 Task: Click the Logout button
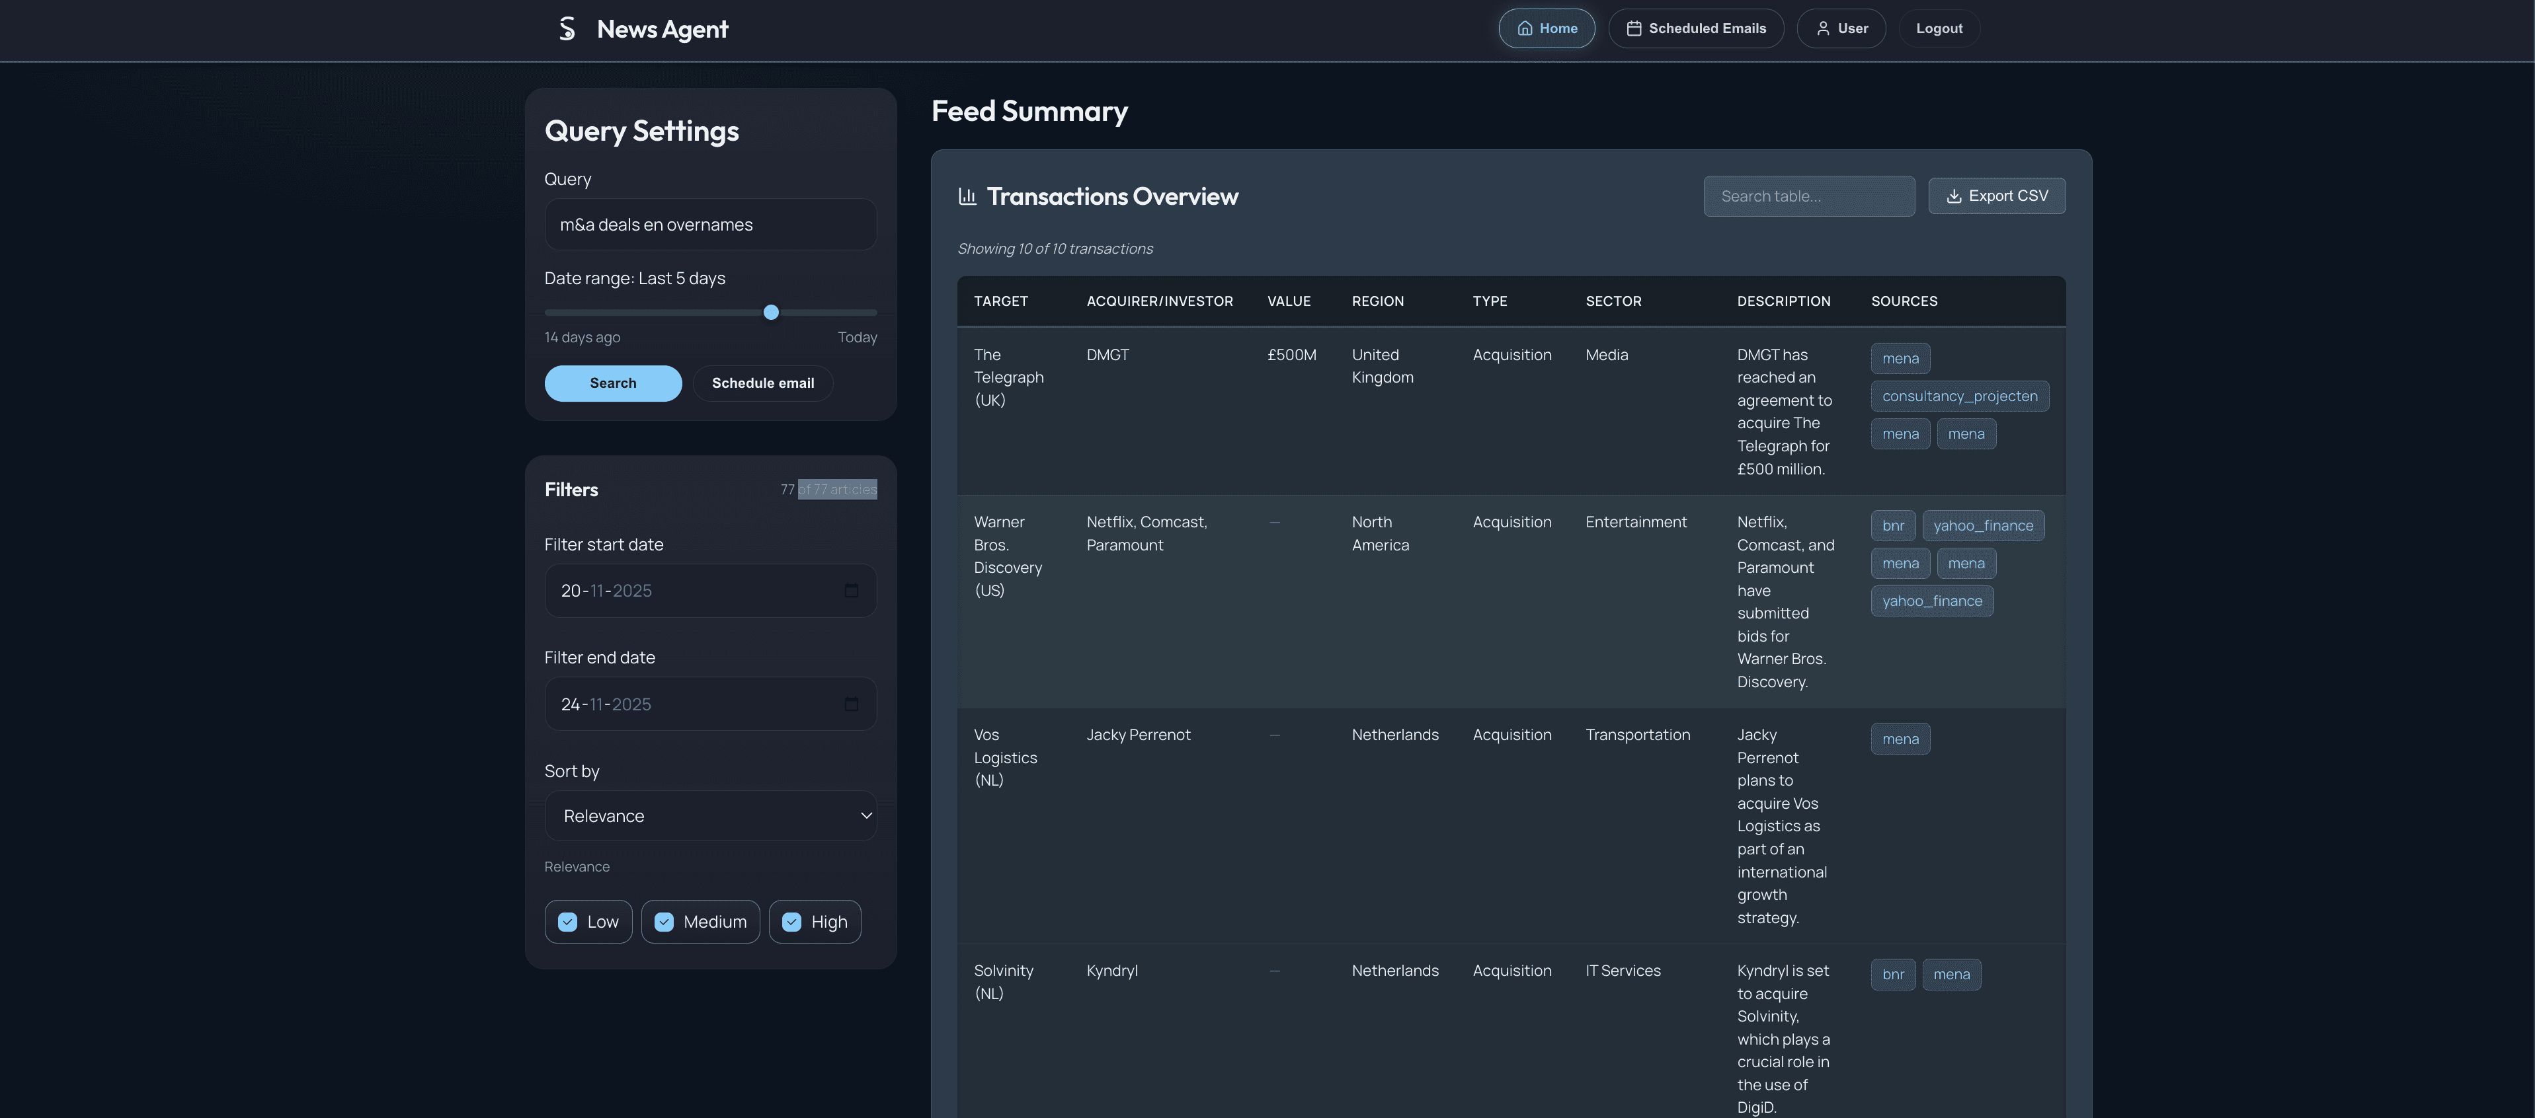(x=1939, y=28)
